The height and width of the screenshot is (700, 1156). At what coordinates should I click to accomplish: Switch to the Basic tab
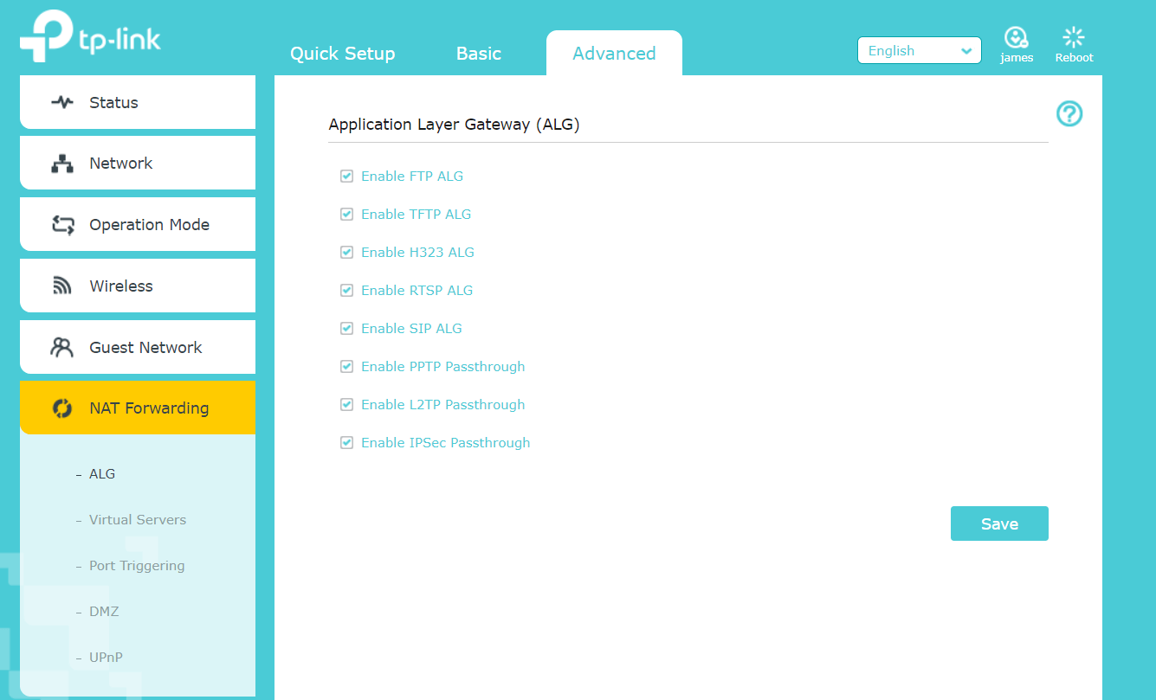point(479,54)
